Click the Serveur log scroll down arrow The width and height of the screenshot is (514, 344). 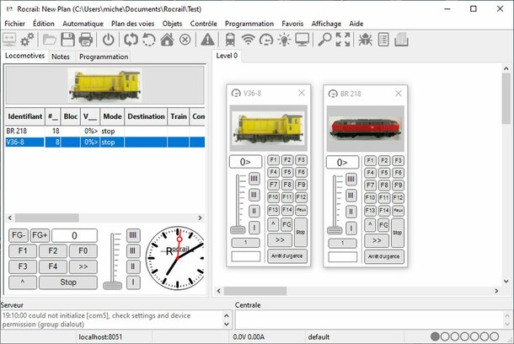pos(227,325)
